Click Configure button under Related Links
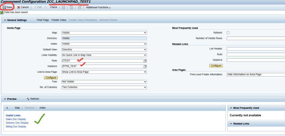 pyautogui.click(x=216, y=66)
